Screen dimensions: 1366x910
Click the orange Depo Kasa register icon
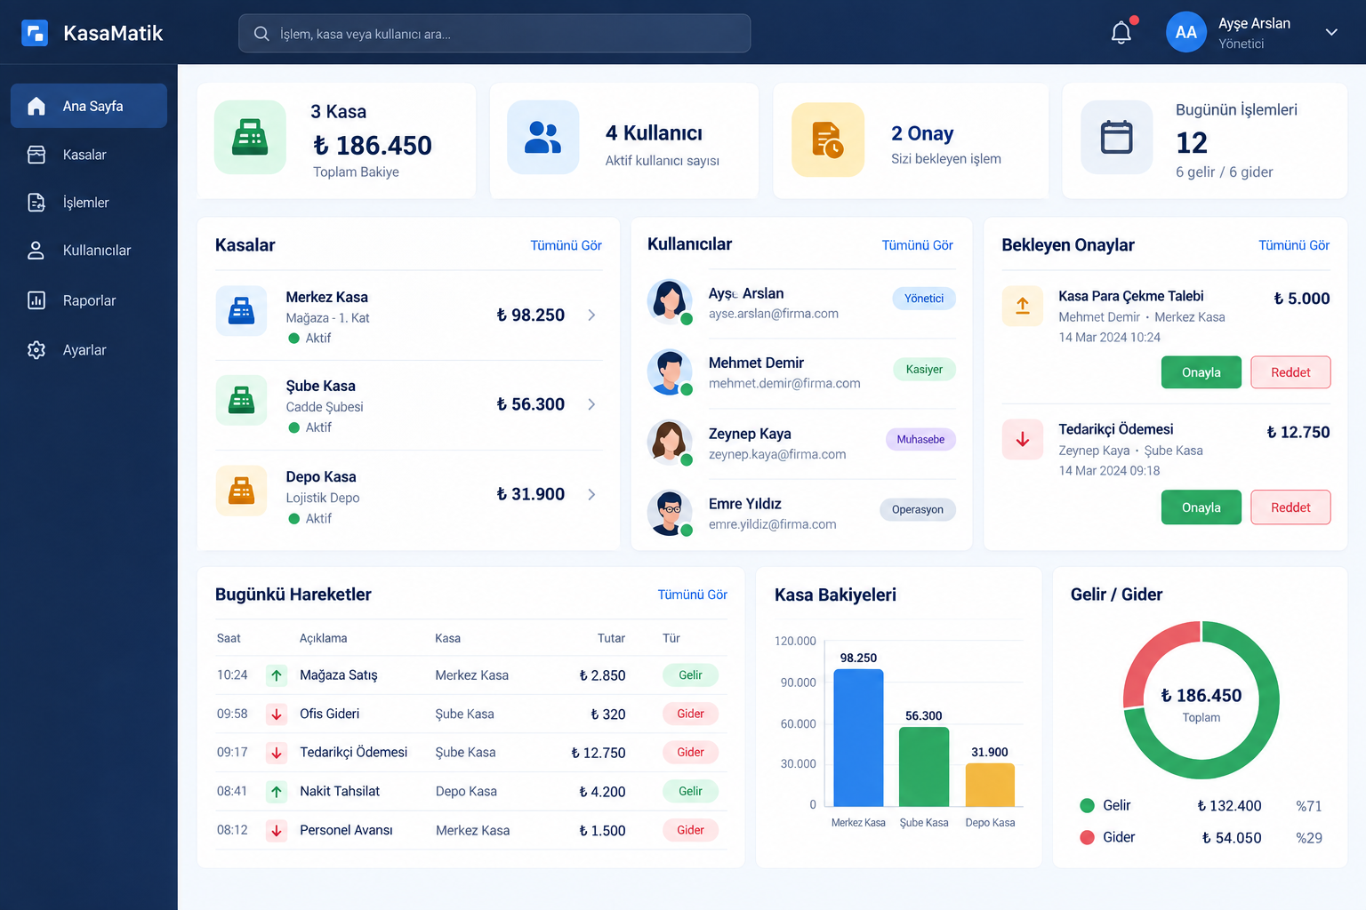(x=241, y=491)
